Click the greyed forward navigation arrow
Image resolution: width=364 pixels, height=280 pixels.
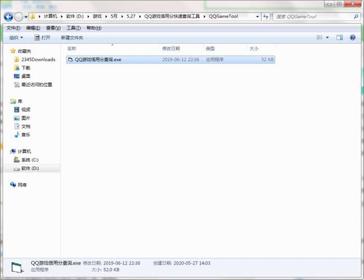(x=19, y=17)
